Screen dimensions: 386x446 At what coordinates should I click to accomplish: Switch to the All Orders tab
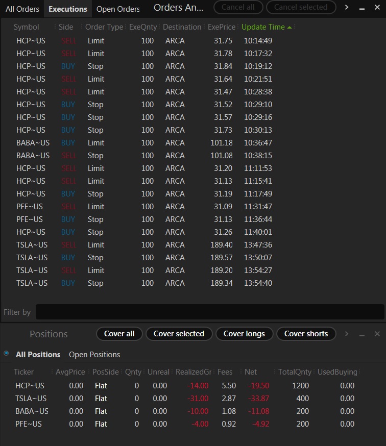click(x=22, y=9)
